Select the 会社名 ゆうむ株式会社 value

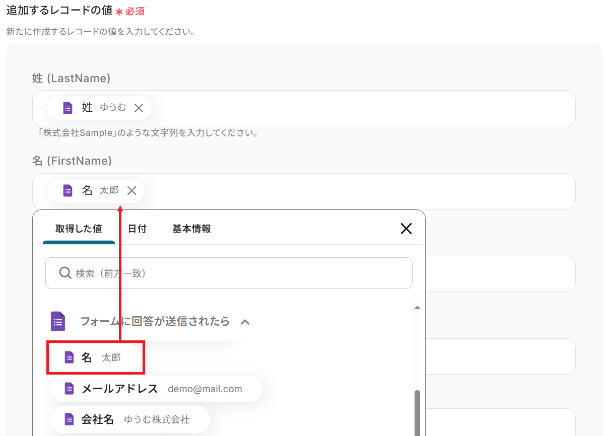[130, 419]
